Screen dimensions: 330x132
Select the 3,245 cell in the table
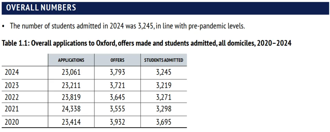click(163, 73)
